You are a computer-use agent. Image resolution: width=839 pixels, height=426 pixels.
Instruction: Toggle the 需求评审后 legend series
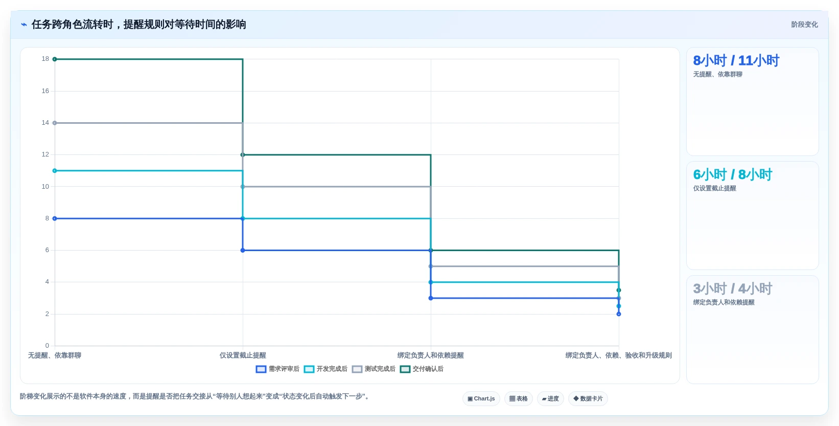[277, 369]
